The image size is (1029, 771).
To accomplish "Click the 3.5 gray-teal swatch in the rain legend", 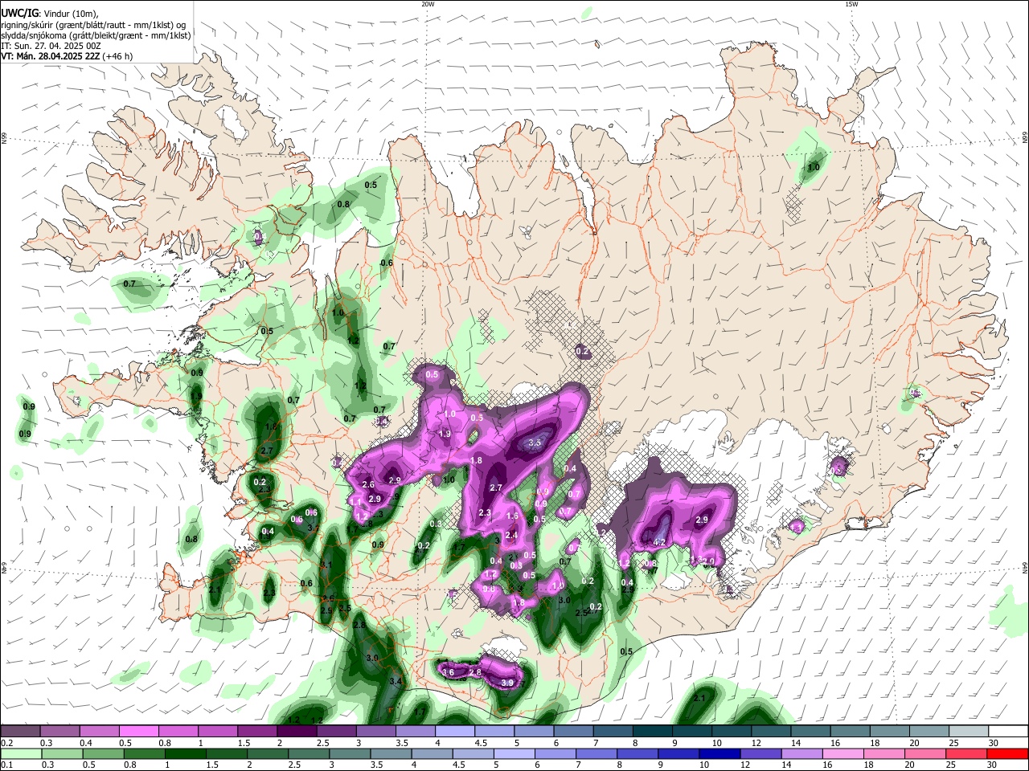I will (x=391, y=753).
